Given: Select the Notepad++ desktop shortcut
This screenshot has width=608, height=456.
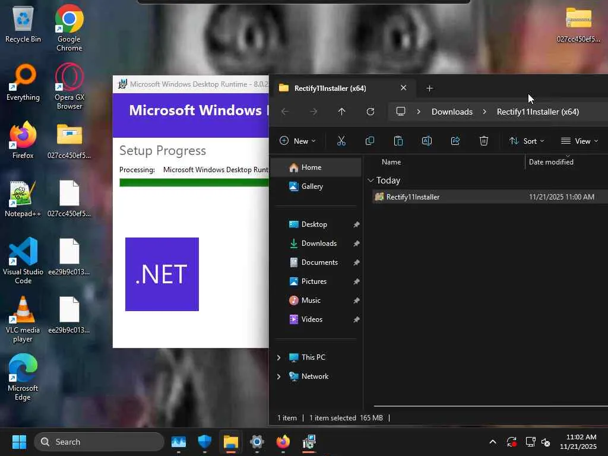Looking at the screenshot, I should point(23,199).
